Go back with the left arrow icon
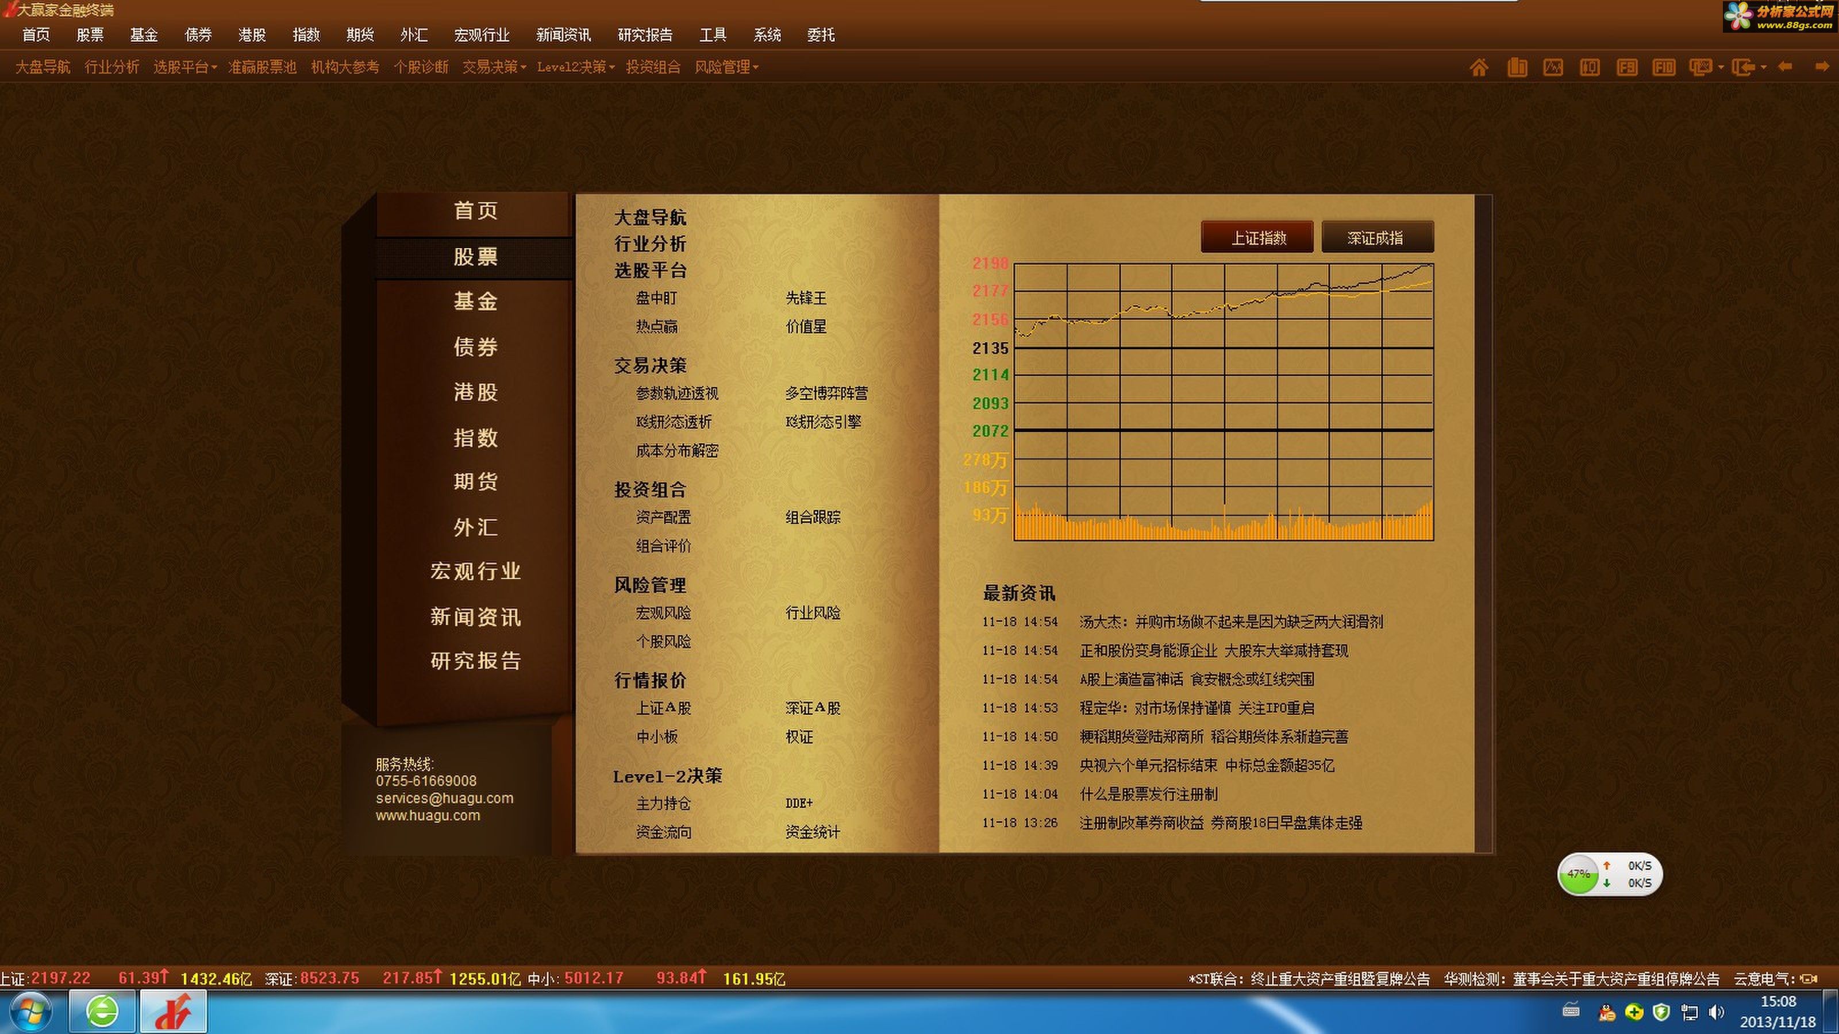Image resolution: width=1839 pixels, height=1034 pixels. (x=1785, y=67)
